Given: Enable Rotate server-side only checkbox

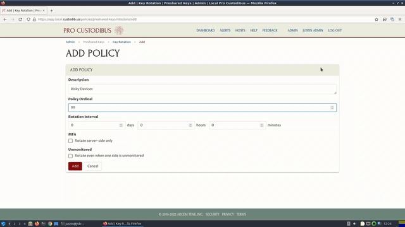Looking at the screenshot, I should pyautogui.click(x=70, y=141).
